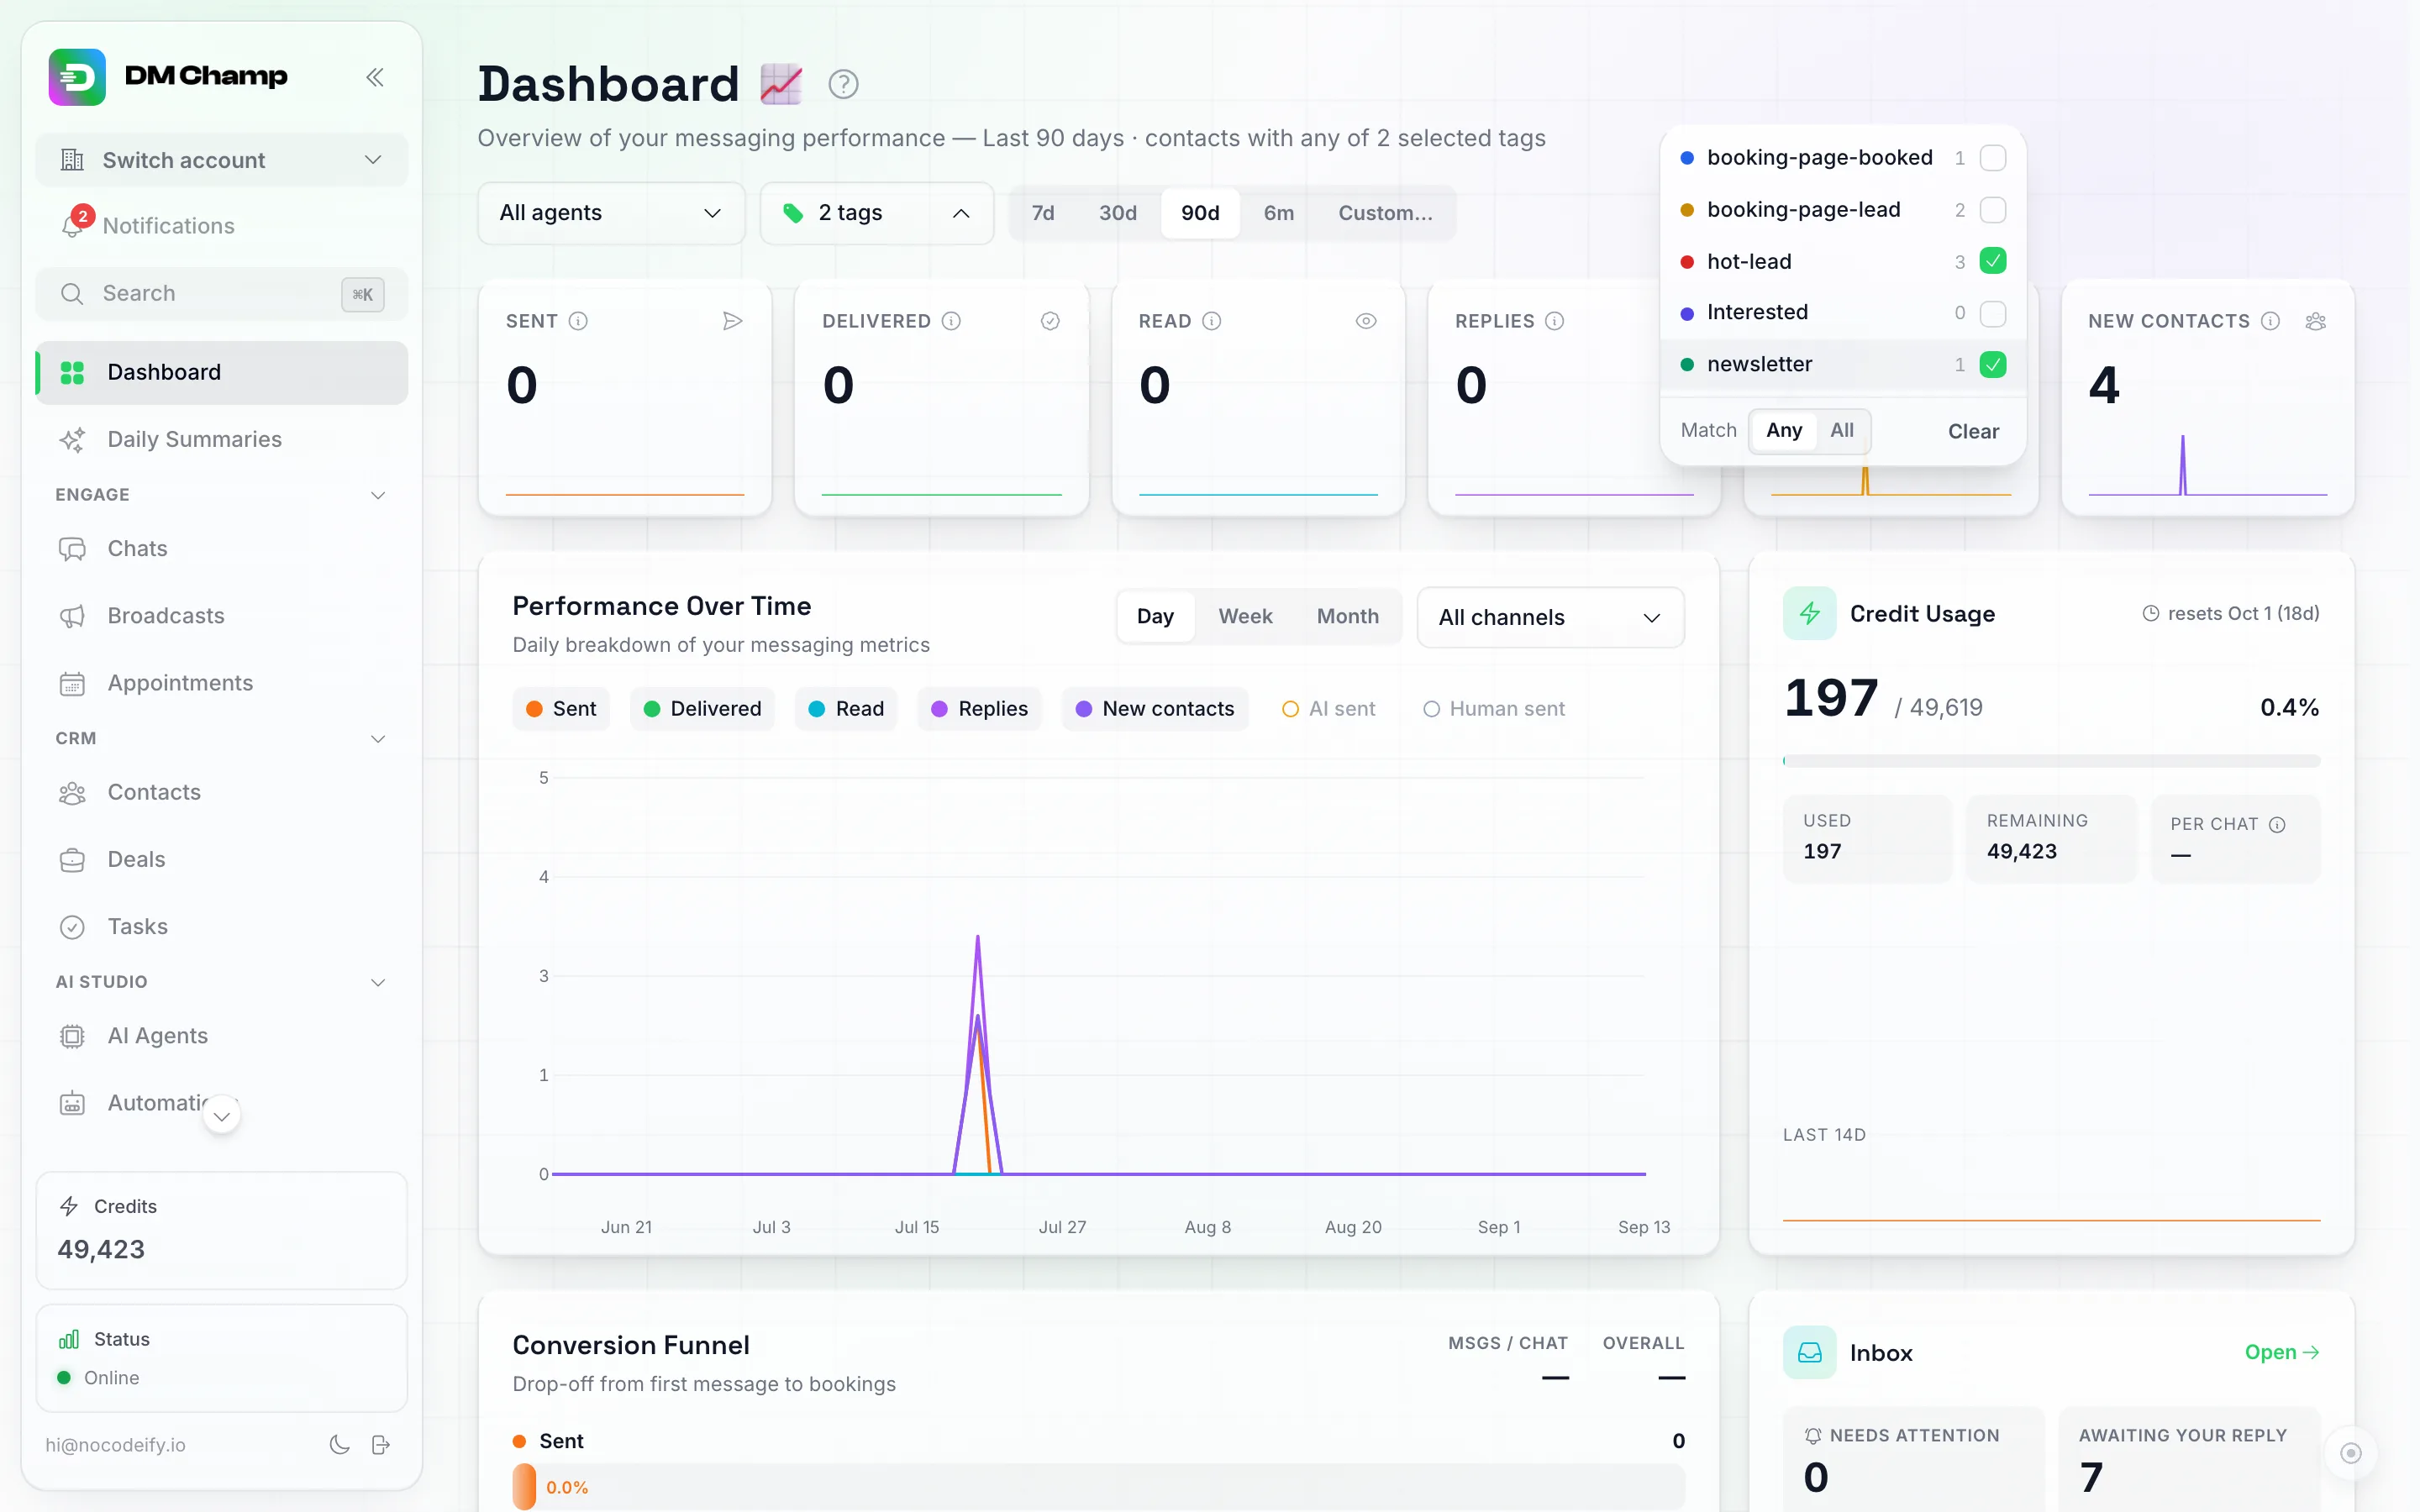The height and width of the screenshot is (1512, 2420).
Task: Toggle the Sent series in chart legend
Action: click(561, 708)
